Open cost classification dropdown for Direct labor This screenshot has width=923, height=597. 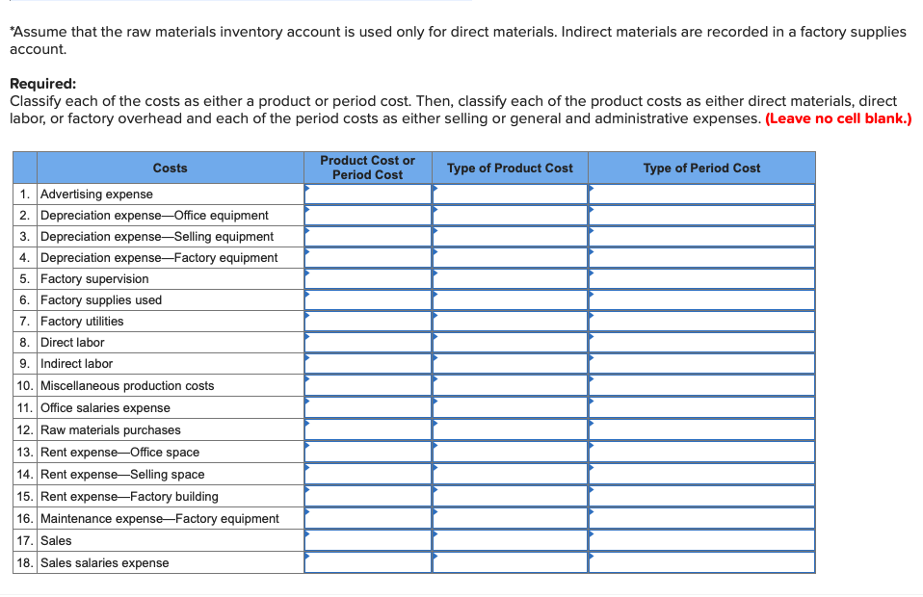pyautogui.click(x=368, y=342)
